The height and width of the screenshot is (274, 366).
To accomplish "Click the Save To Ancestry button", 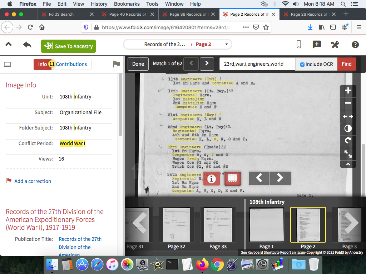I will coord(69,46).
